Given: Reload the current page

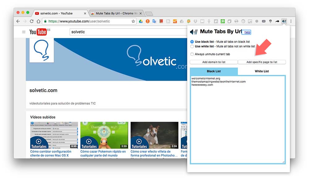Looking at the screenshot, I should [32, 21].
